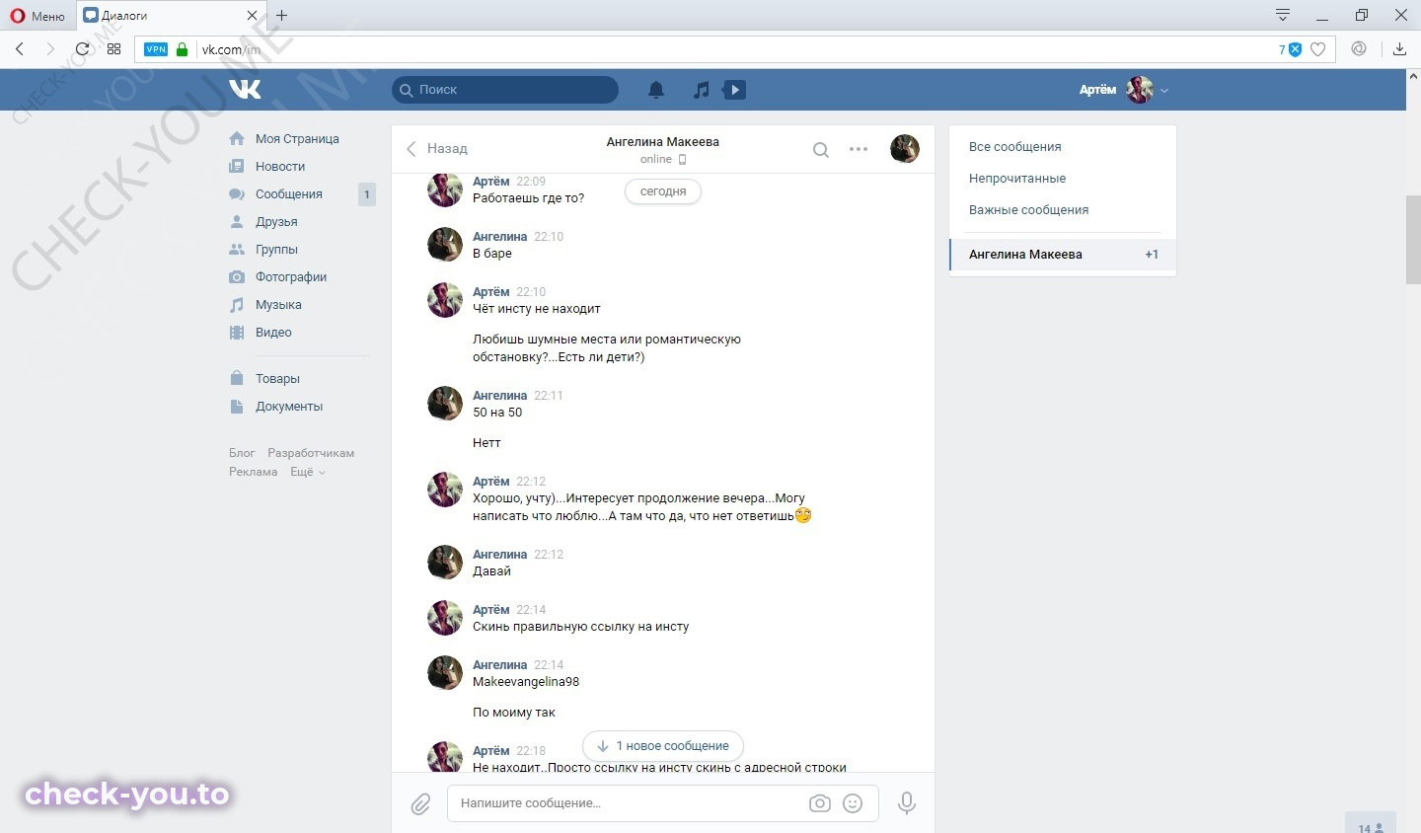Open the Opera Меню button
This screenshot has height=833, width=1421.
pos(37,16)
